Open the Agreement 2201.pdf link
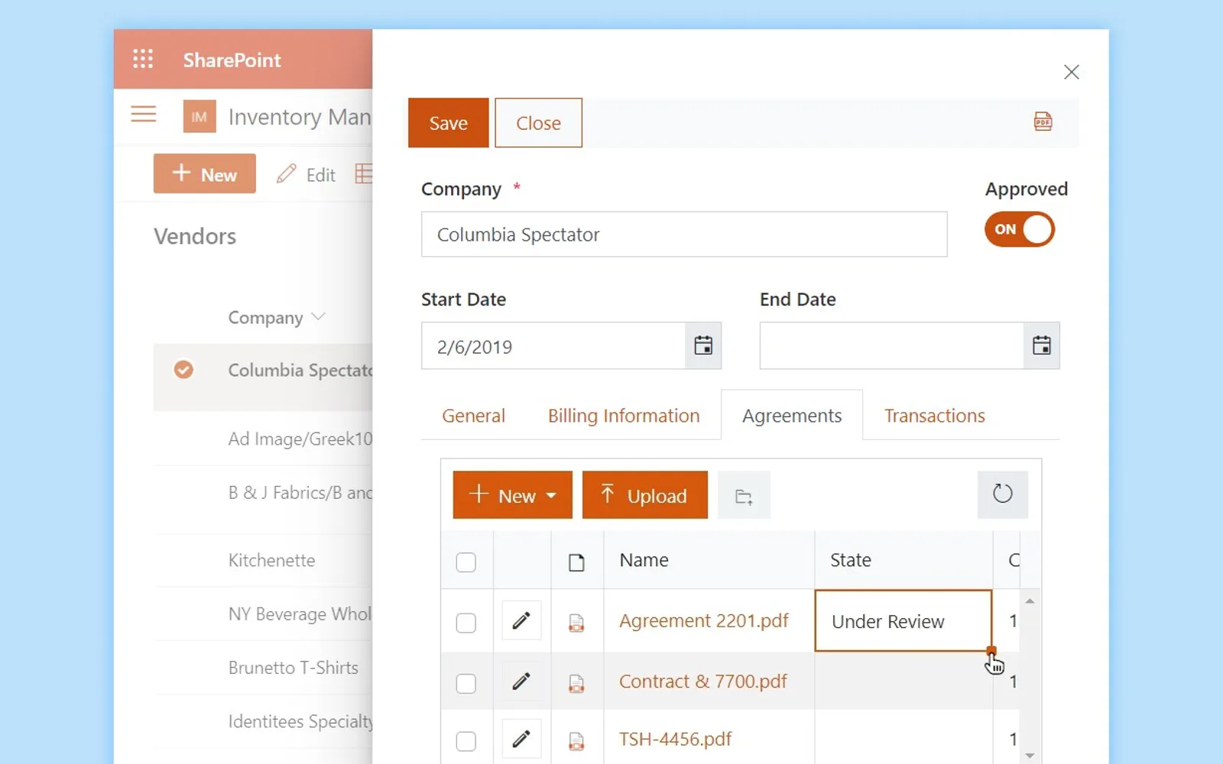This screenshot has height=764, width=1223. click(x=703, y=620)
